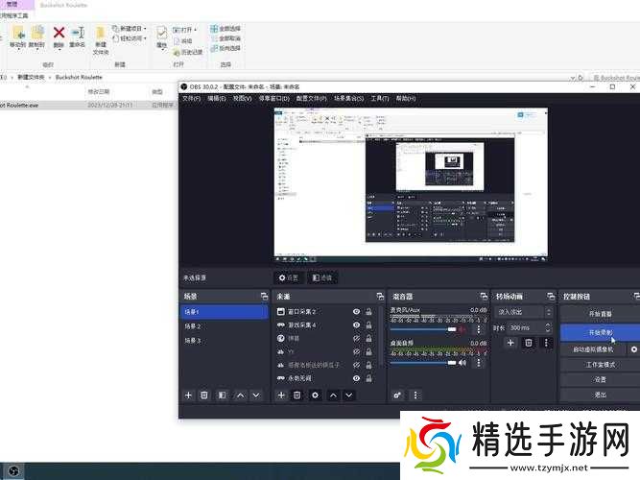Mute the desktop audio speaker icon

pos(462,363)
